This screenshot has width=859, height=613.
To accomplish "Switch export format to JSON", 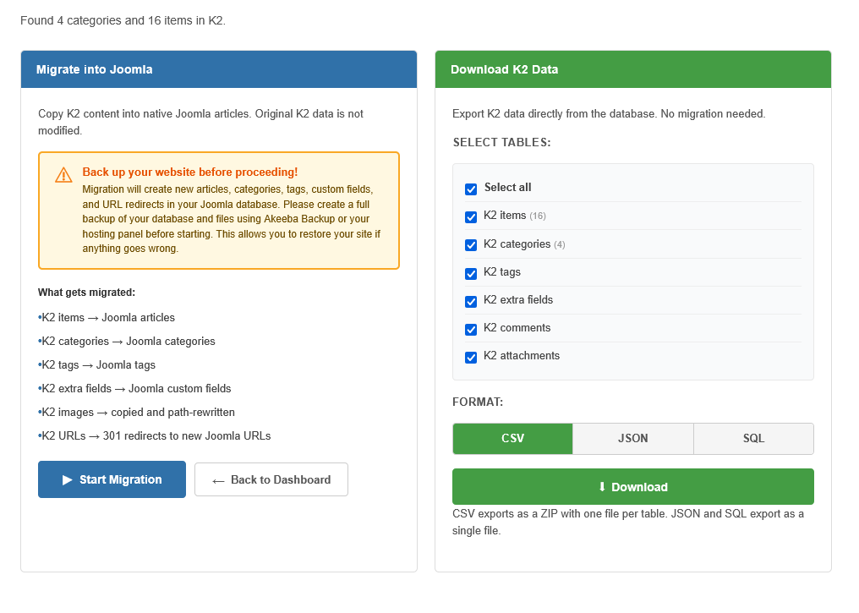I will [633, 439].
